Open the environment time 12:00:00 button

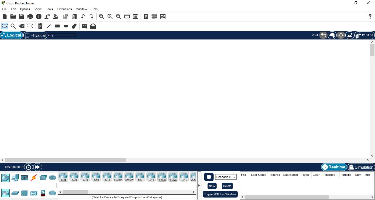pos(364,35)
